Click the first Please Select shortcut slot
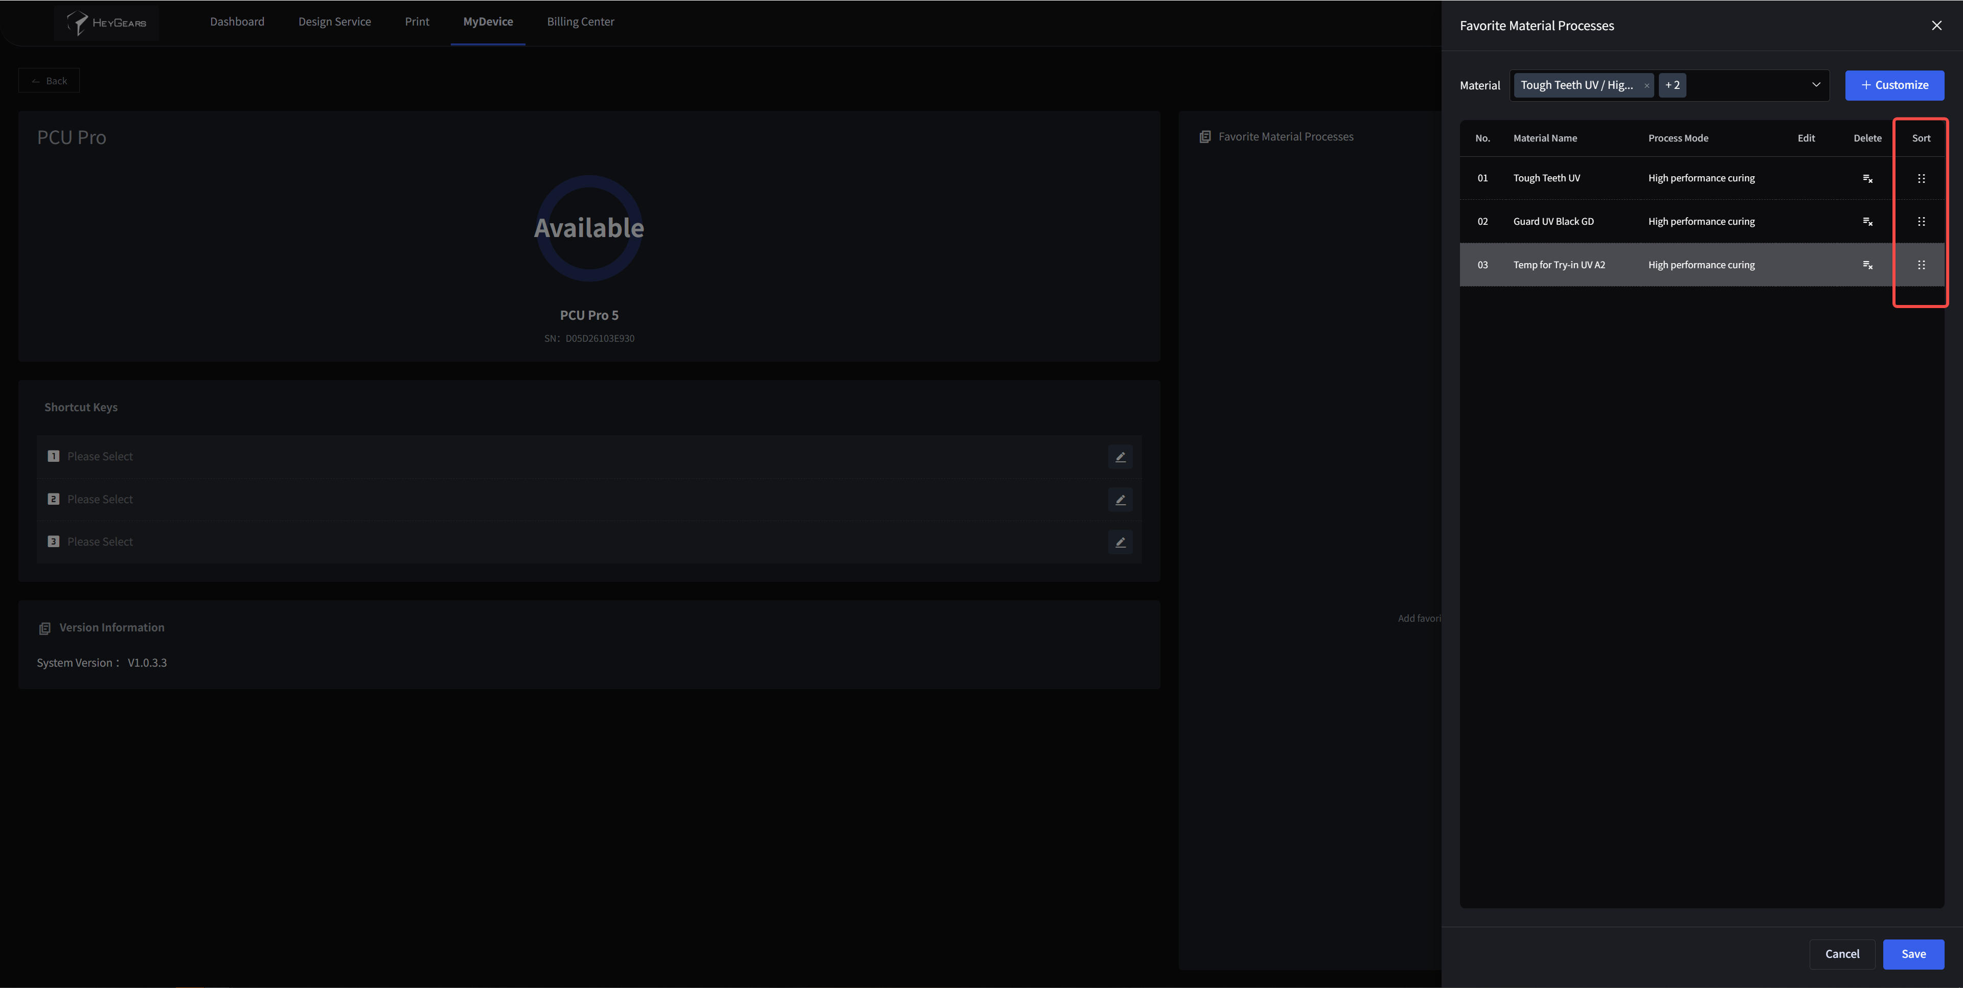The width and height of the screenshot is (1963, 988). tap(100, 457)
